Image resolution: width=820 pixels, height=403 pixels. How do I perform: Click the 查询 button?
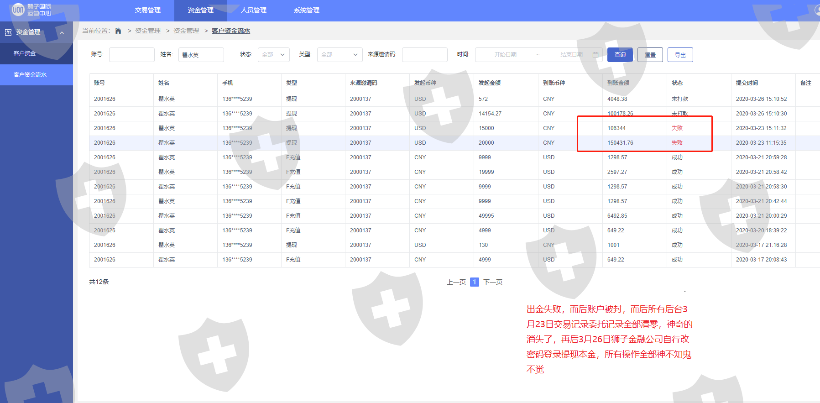[x=620, y=55]
